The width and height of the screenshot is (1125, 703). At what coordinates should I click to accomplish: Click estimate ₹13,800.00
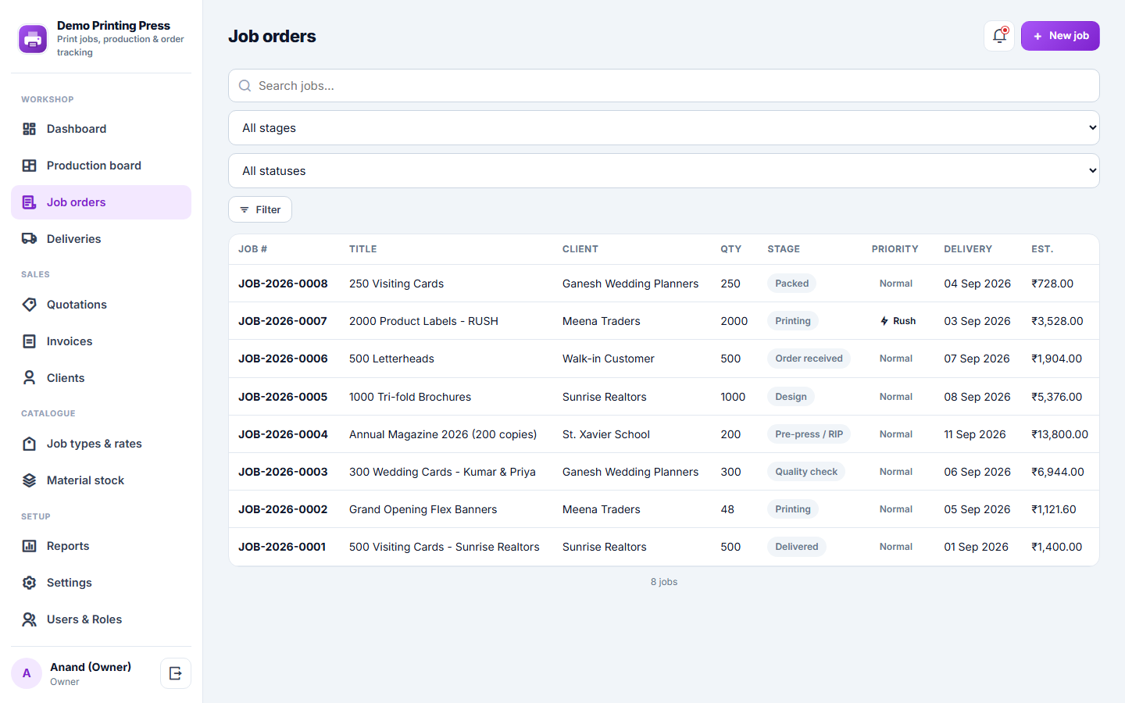(1059, 434)
